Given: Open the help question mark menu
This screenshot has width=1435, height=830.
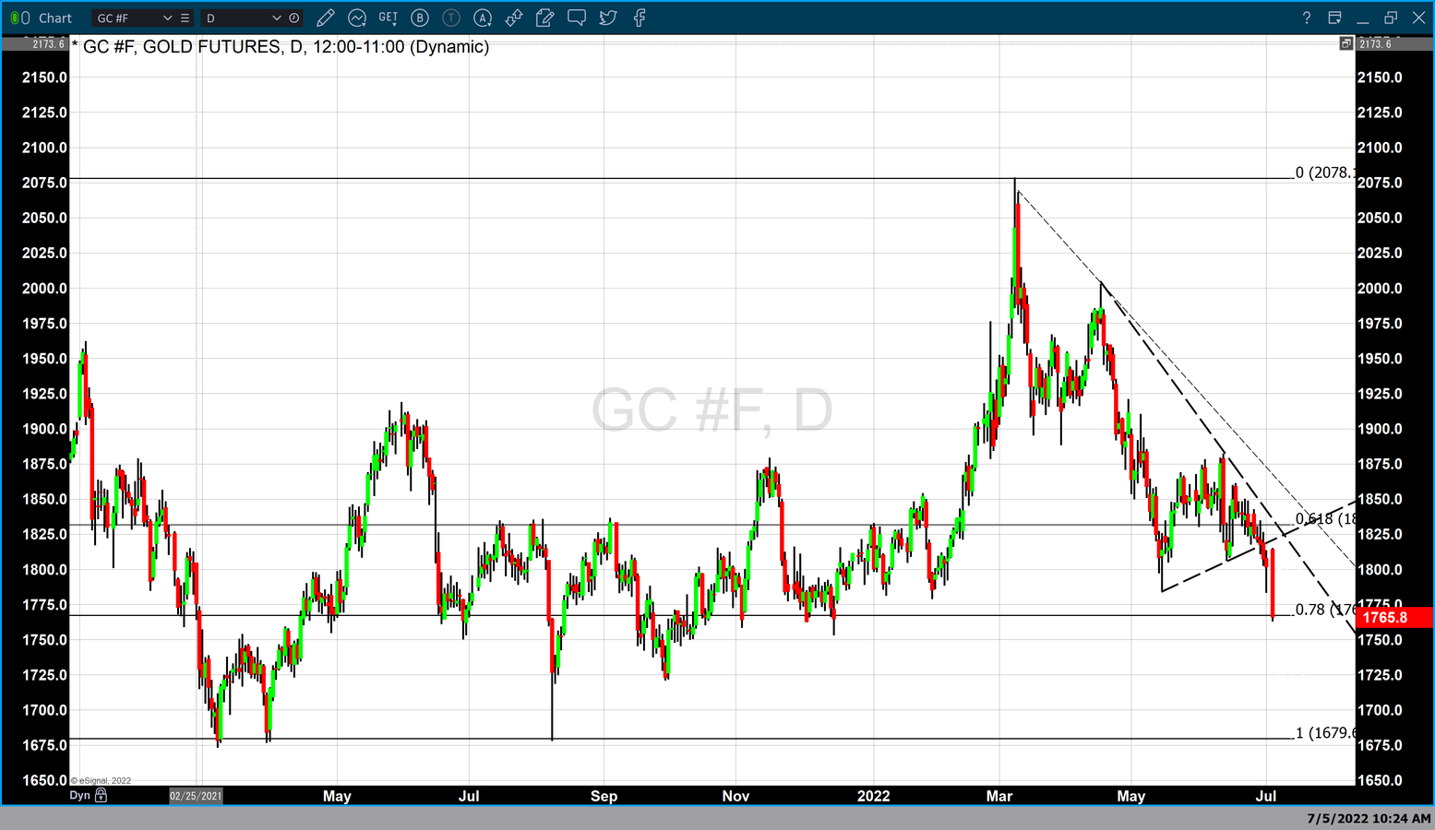Looking at the screenshot, I should click(1306, 18).
